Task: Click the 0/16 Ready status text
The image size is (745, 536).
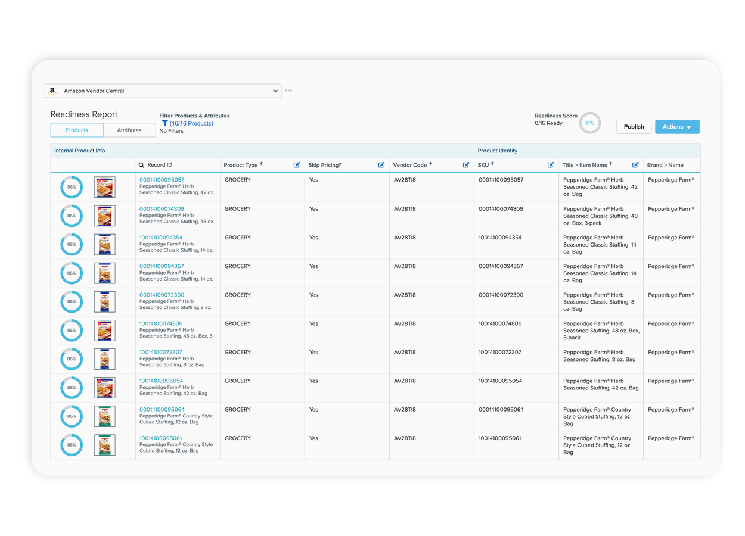Action: (548, 123)
